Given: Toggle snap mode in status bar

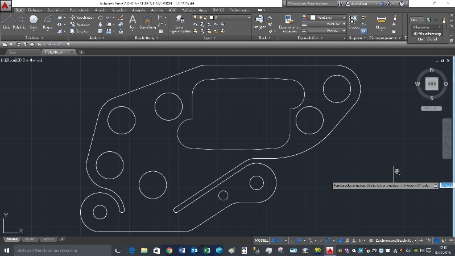Looking at the screenshot, I should tap(280, 240).
